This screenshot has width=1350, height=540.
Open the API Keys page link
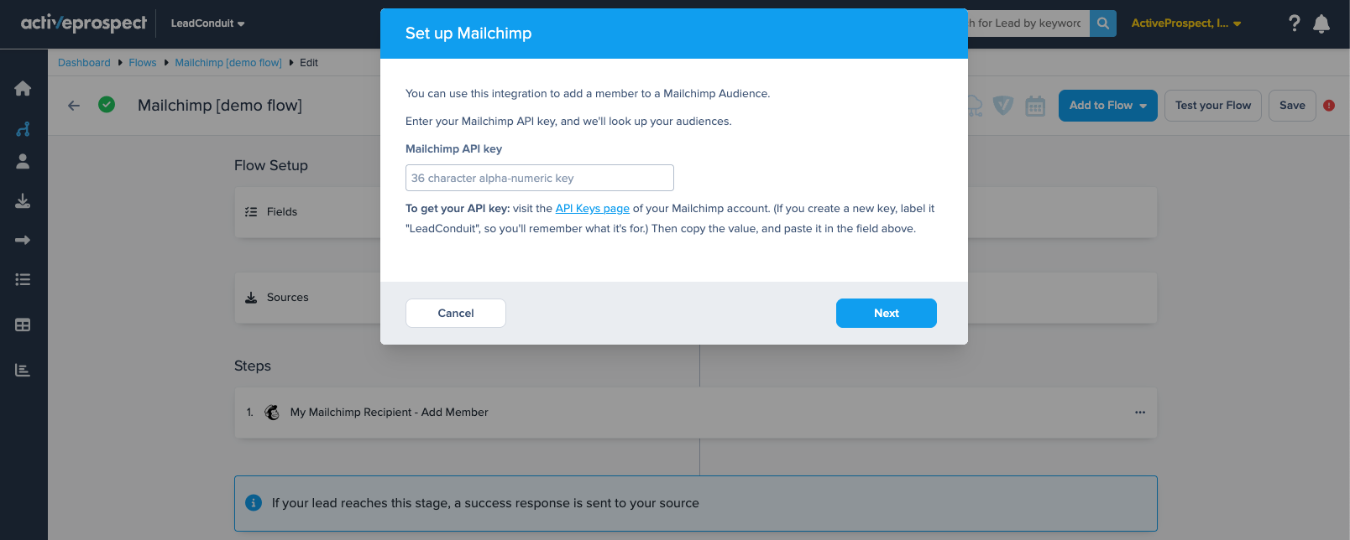592,209
